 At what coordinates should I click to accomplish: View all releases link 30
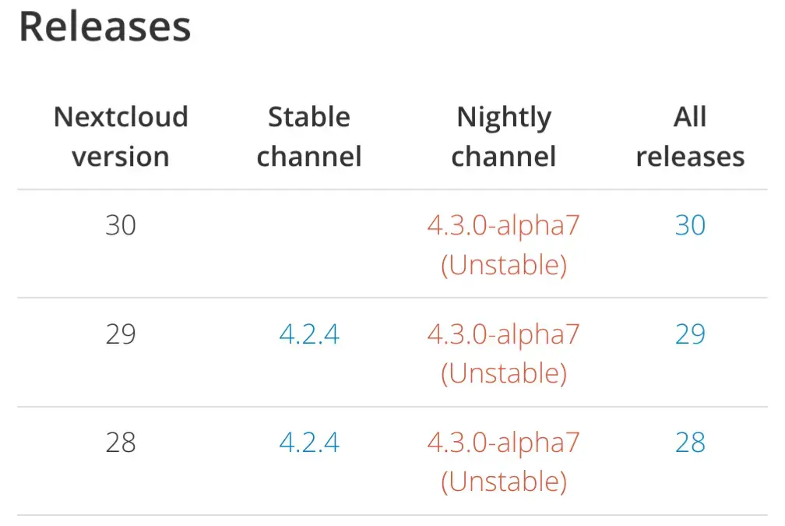(690, 225)
